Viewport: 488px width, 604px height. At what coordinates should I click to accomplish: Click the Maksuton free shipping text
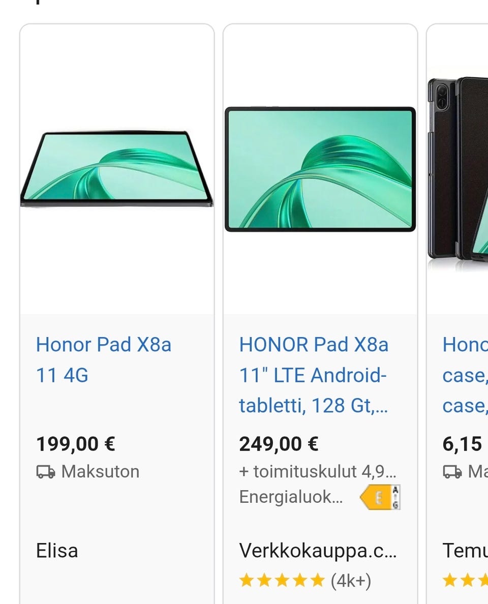point(100,471)
